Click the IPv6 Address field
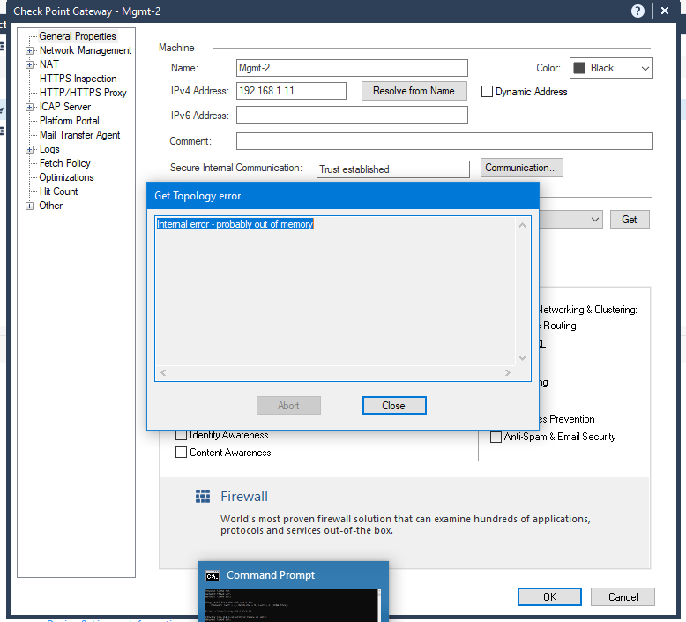This screenshot has height=622, width=686. pyautogui.click(x=352, y=115)
